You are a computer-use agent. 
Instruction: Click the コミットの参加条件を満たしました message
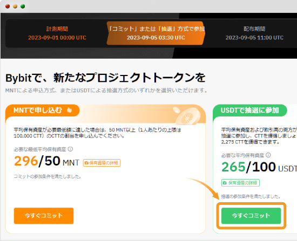pyautogui.click(x=48, y=176)
